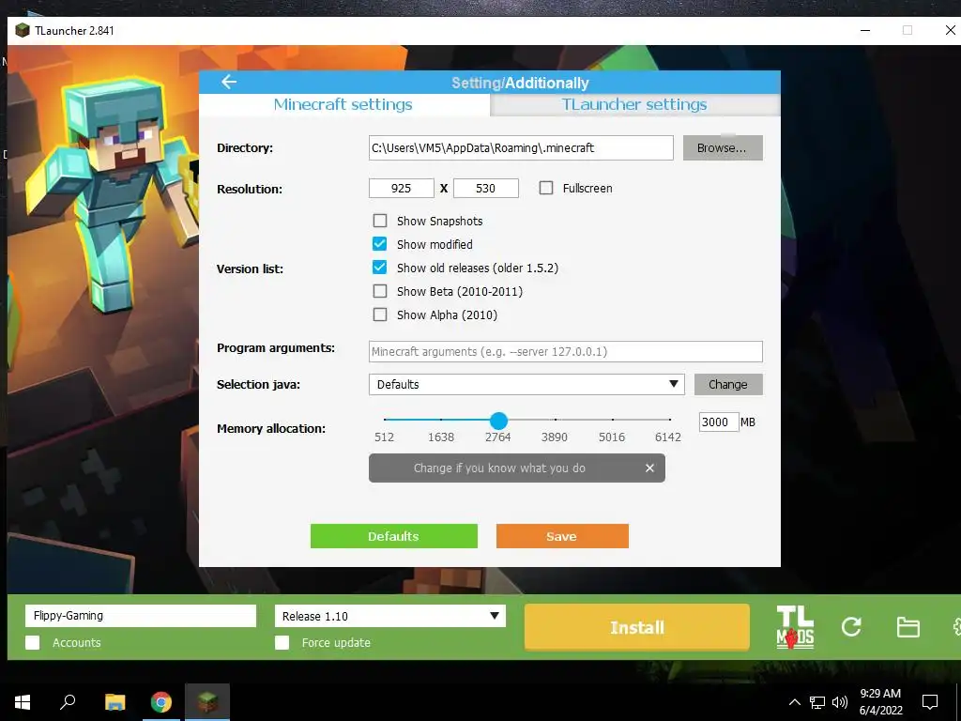The height and width of the screenshot is (721, 961).
Task: Uncheck Show modified checkbox
Action: point(380,244)
